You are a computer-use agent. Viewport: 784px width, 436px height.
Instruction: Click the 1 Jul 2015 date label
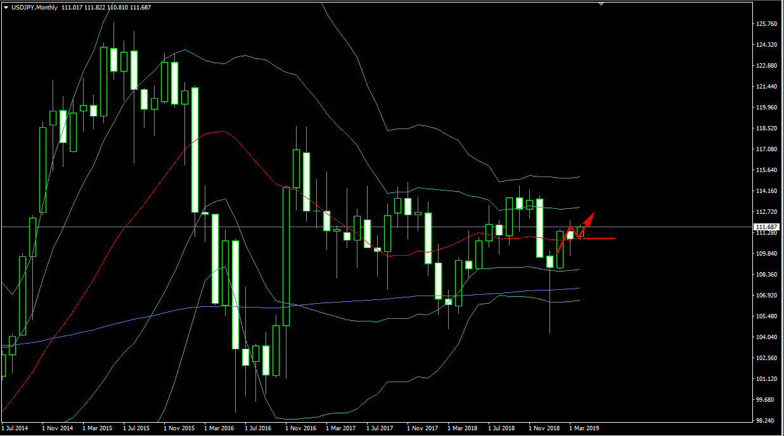point(138,428)
